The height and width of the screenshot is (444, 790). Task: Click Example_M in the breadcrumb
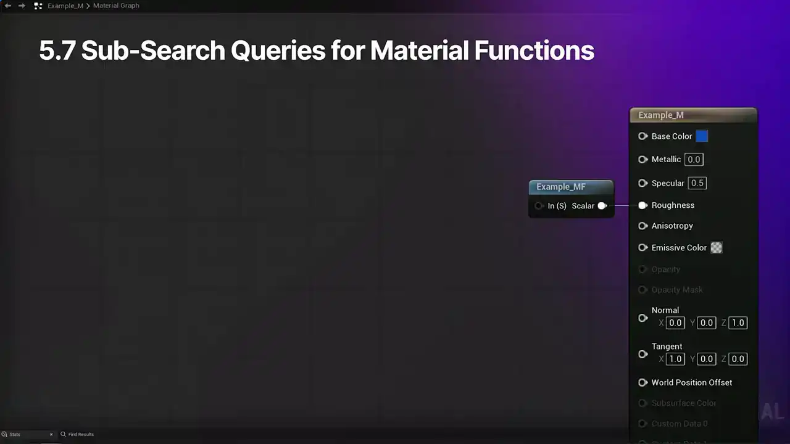click(x=65, y=6)
